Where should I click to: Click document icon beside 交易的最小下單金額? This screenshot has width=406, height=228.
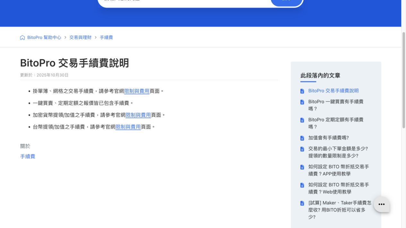pyautogui.click(x=302, y=149)
